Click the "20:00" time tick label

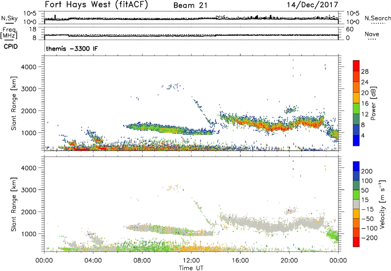[x=289, y=261]
